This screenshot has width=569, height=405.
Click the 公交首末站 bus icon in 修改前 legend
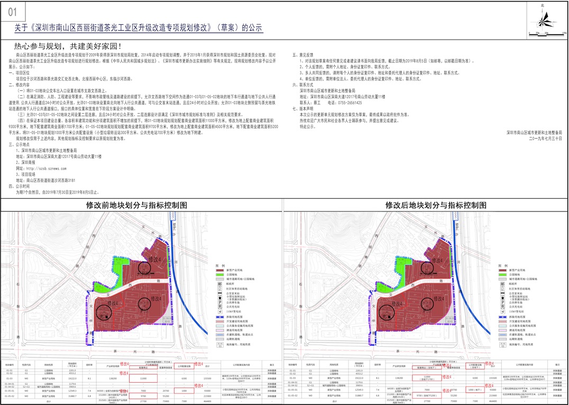coord(220,293)
